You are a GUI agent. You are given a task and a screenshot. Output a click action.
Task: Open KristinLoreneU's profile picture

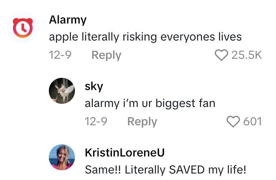click(x=62, y=157)
